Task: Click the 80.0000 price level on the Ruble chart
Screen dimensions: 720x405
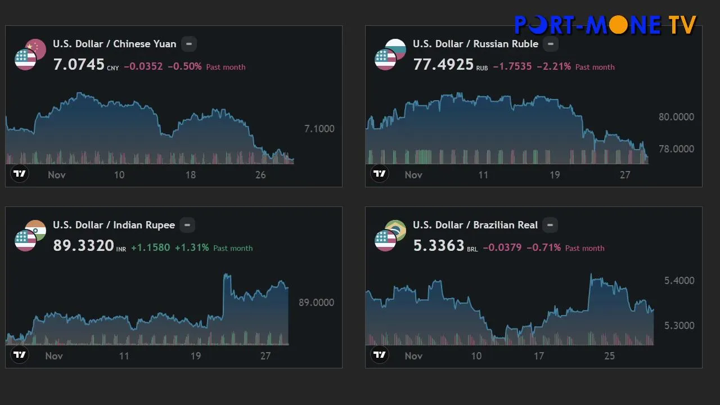Action: coord(676,117)
